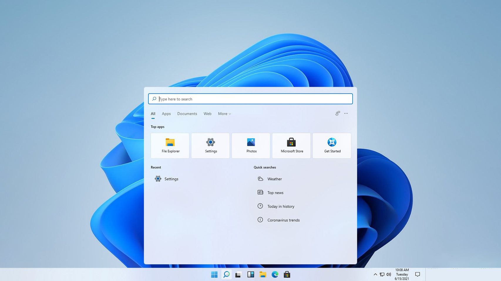Screen dimensions: 501x281
Task: Click the search feedback icon
Action: pyautogui.click(x=337, y=113)
